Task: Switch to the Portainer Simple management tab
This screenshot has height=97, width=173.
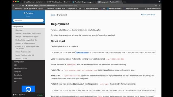Action: pos(84,2)
